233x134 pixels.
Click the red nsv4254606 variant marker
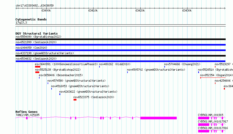pos(215,83)
